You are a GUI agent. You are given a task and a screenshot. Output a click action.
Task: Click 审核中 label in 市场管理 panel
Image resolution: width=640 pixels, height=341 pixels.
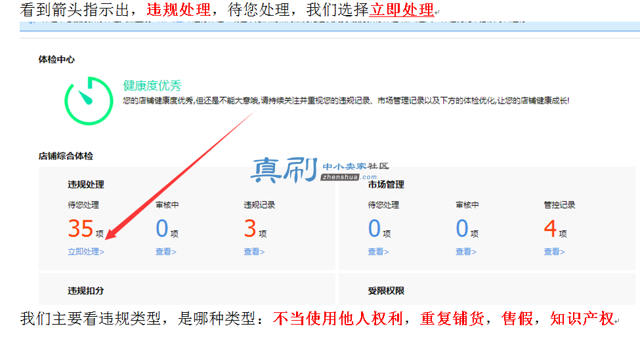[x=467, y=205]
